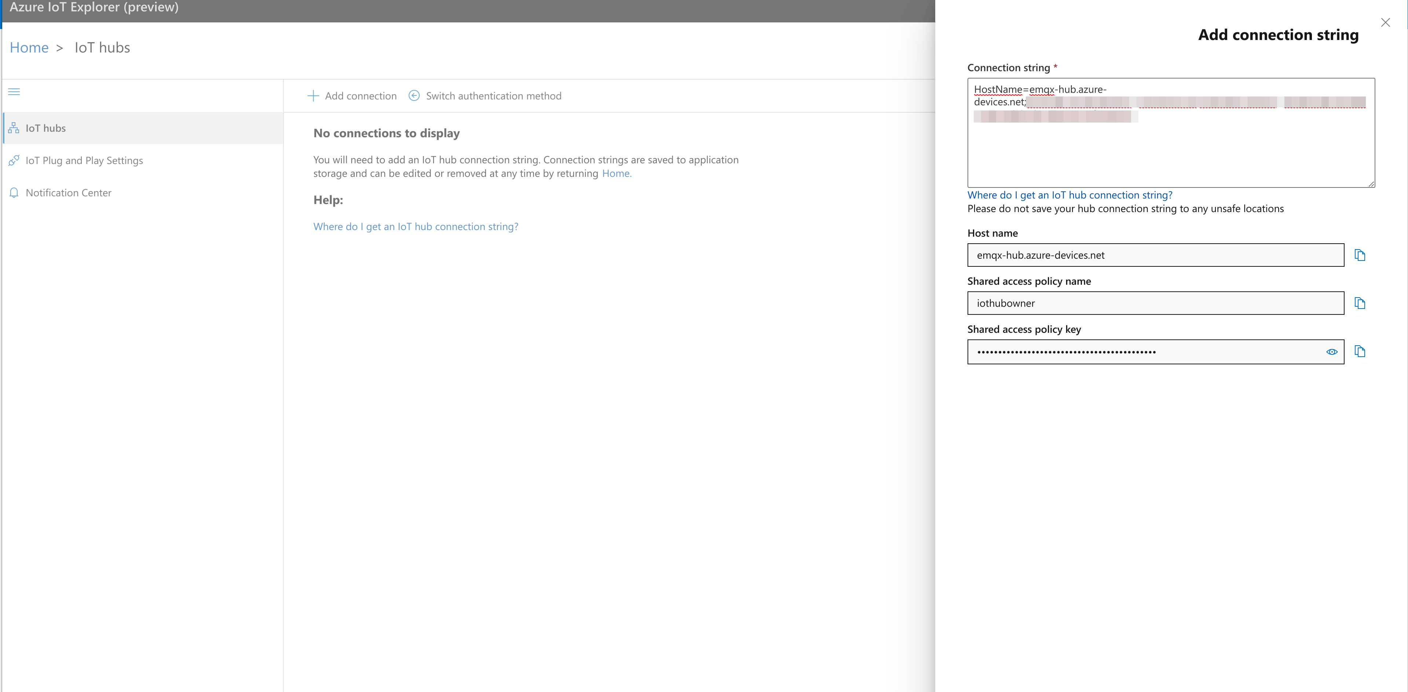Screen dimensions: 1408x692
Task: Open Notification Center via the bell icon
Action: click(x=14, y=192)
